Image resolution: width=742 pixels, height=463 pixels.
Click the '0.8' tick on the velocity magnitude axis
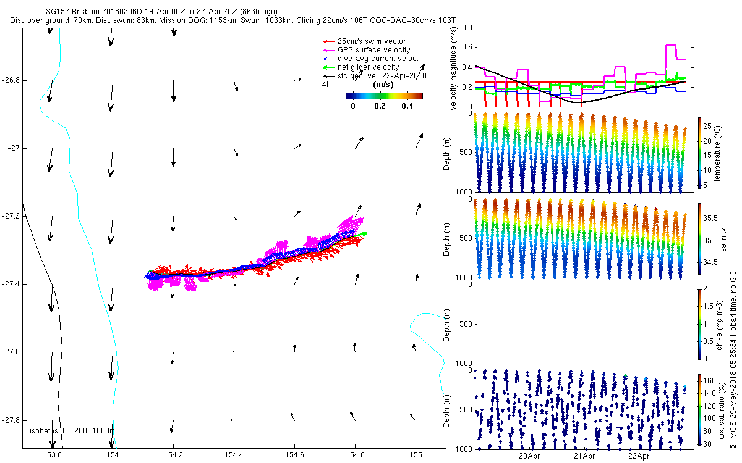click(x=467, y=28)
